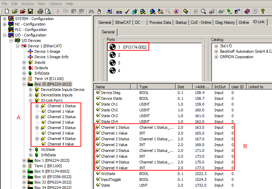272x189 pixels.
Task: Select Channel 2 Value in the tree
Action: 60,122
